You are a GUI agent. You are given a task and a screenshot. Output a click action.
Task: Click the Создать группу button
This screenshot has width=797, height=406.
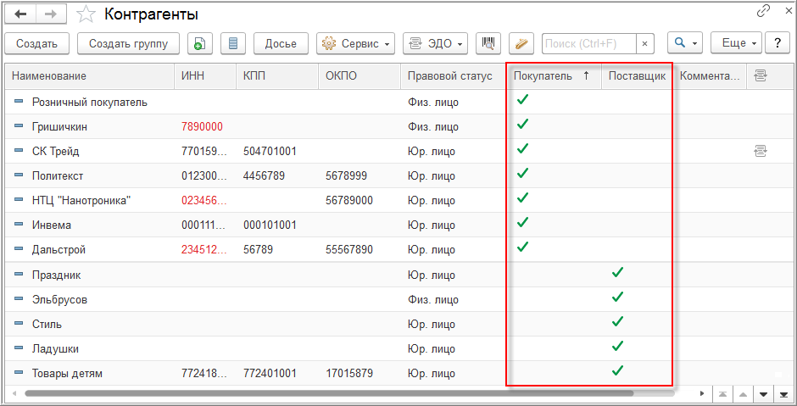click(x=129, y=44)
